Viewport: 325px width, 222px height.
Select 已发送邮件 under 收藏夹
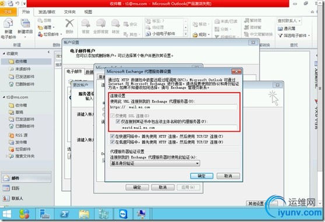coord(22,76)
